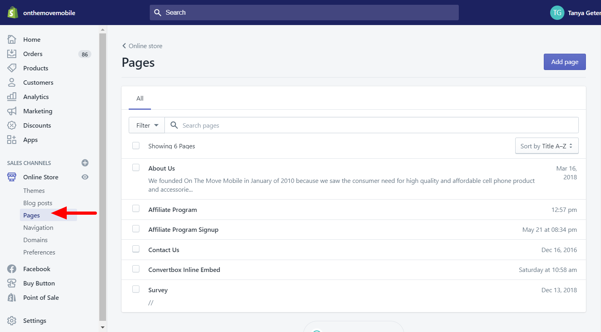Click the Point of Sale bag icon
This screenshot has height=332, width=601.
(x=12, y=297)
